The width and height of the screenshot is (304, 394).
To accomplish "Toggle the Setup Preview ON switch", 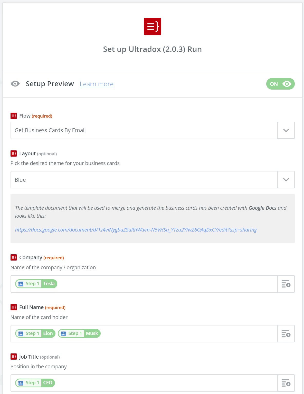I will 280,84.
